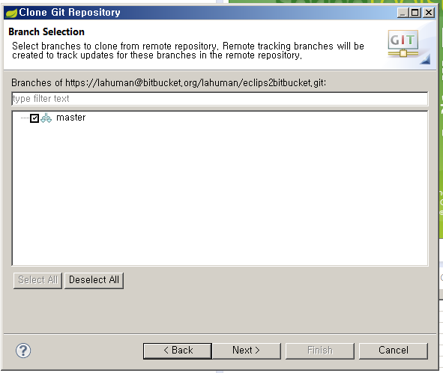
Task: Open help via the question mark icon
Action: (x=23, y=351)
